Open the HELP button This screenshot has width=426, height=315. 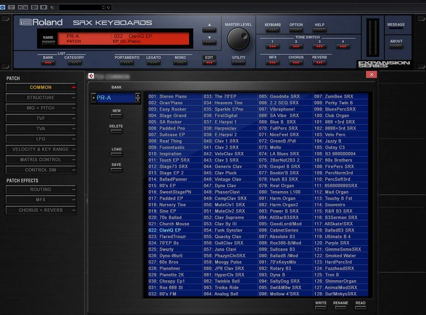tap(319, 30)
